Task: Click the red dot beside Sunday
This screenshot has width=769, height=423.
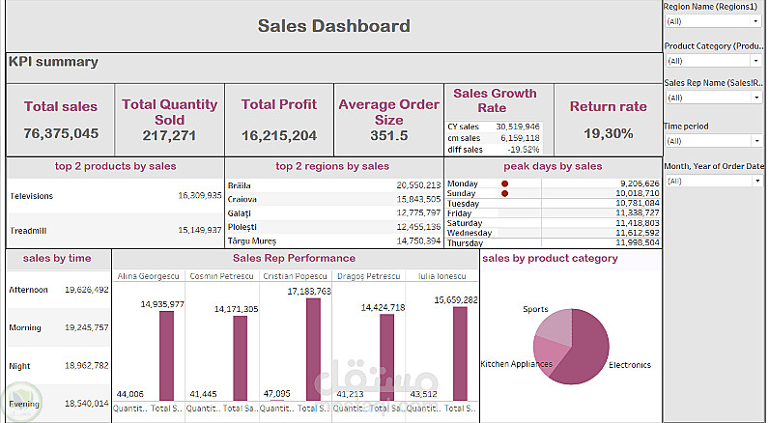Action: (x=504, y=193)
